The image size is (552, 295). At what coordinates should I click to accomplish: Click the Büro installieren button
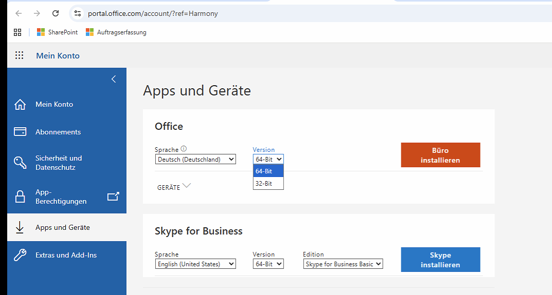click(x=440, y=155)
